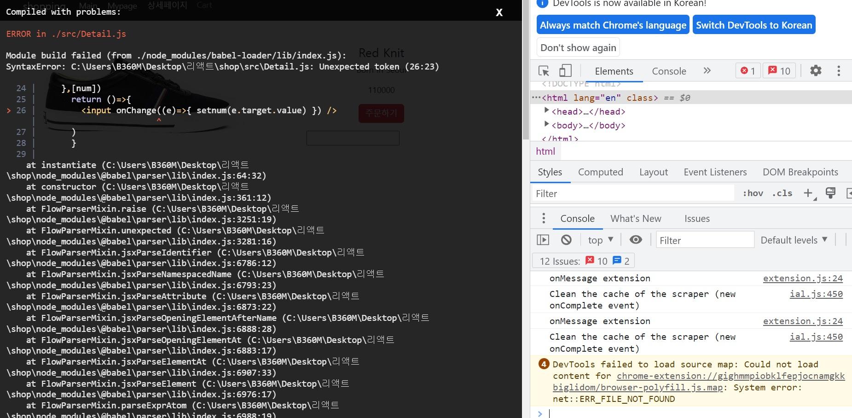Screen dimensions: 852x418
Task: Toggle the .cls class editor button
Action: tap(782, 193)
